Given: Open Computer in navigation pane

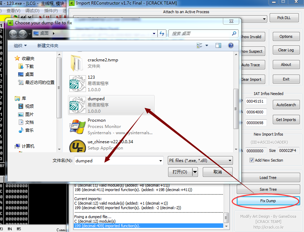Looking at the screenshot, I should (x=24, y=146).
